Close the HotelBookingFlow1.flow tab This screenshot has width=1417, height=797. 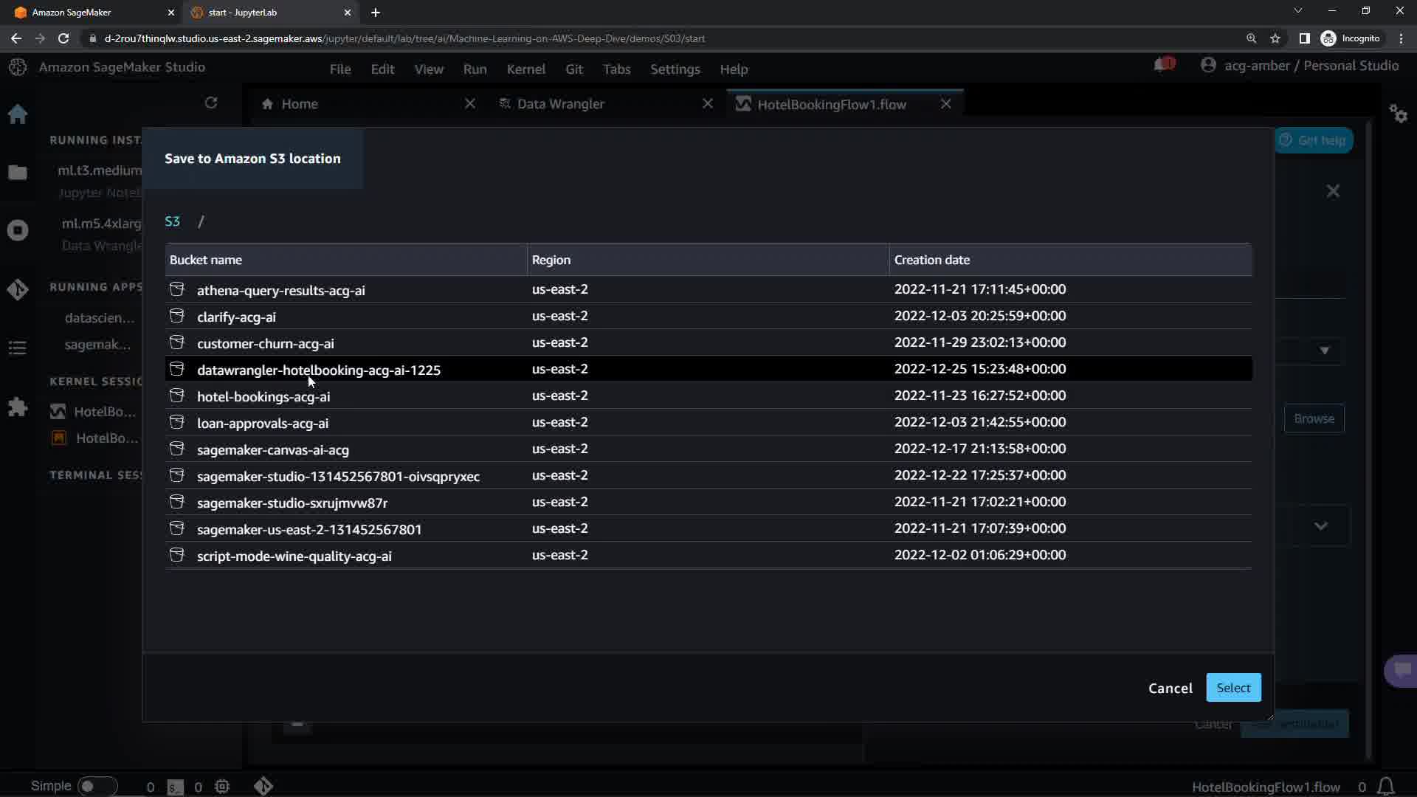click(945, 104)
